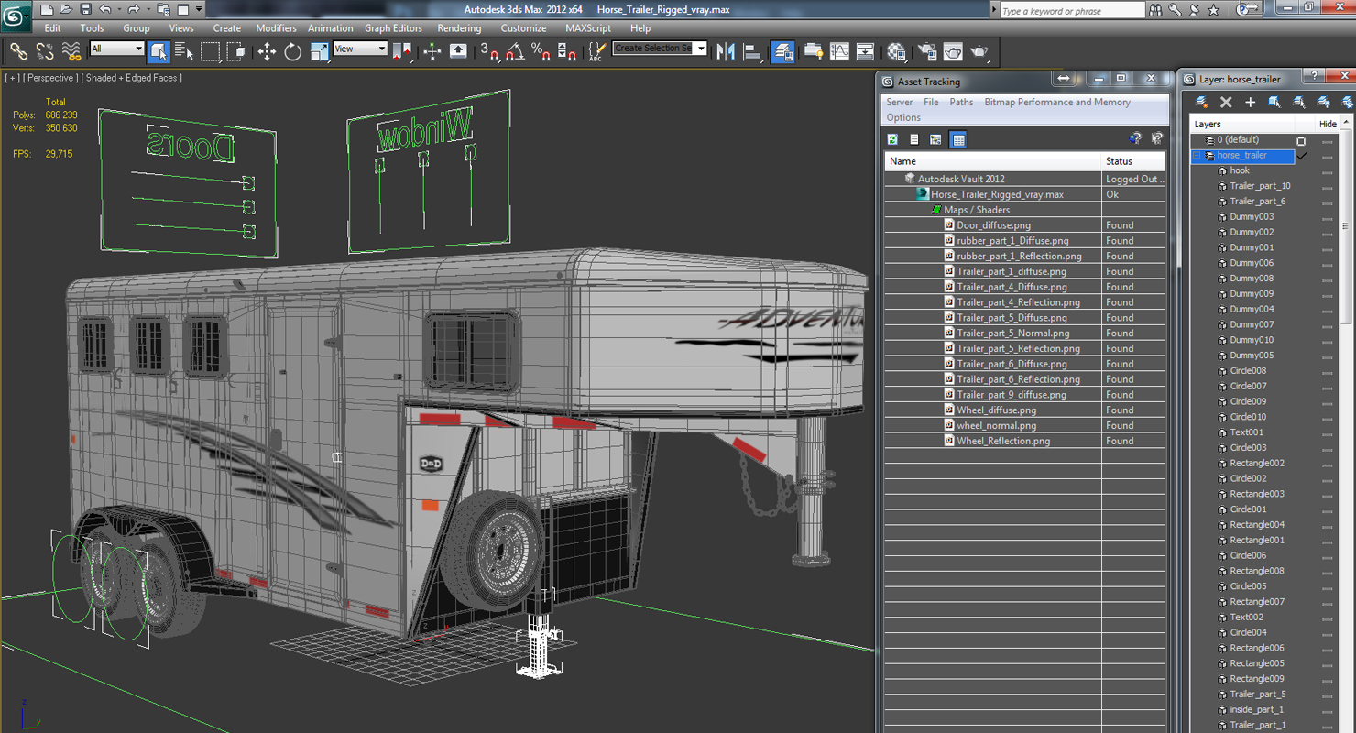Screen dimensions: 1356x733
Task: Sort assets by Status column header
Action: 1133,161
